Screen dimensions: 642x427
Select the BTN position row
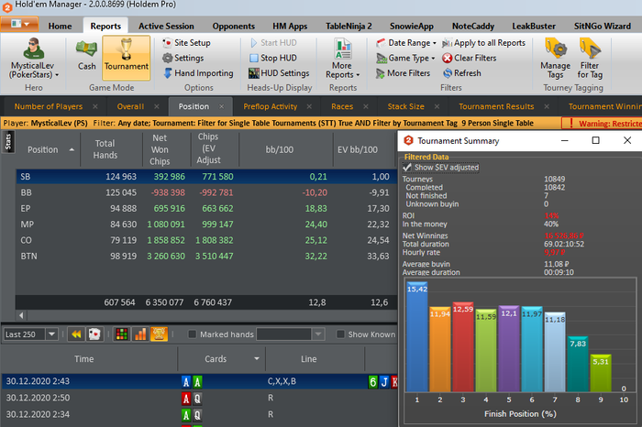tap(206, 257)
